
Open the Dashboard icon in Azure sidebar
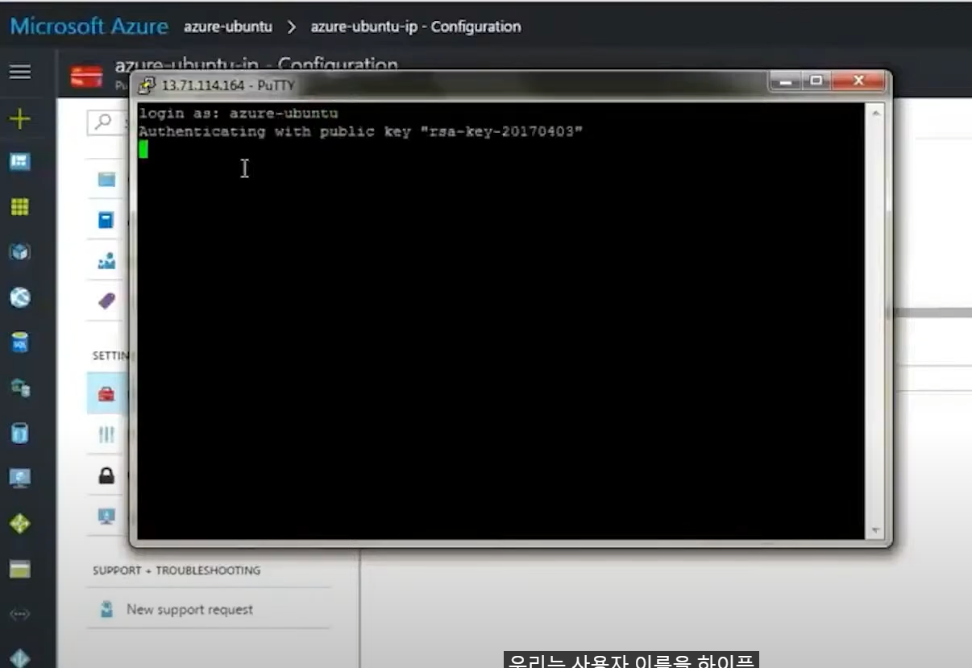(20, 162)
